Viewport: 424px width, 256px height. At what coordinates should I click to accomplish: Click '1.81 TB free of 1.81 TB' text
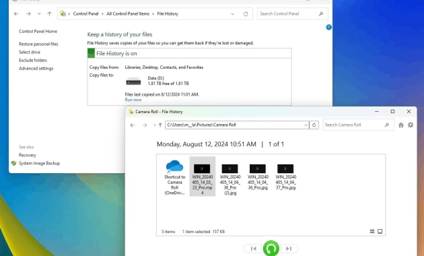168,84
